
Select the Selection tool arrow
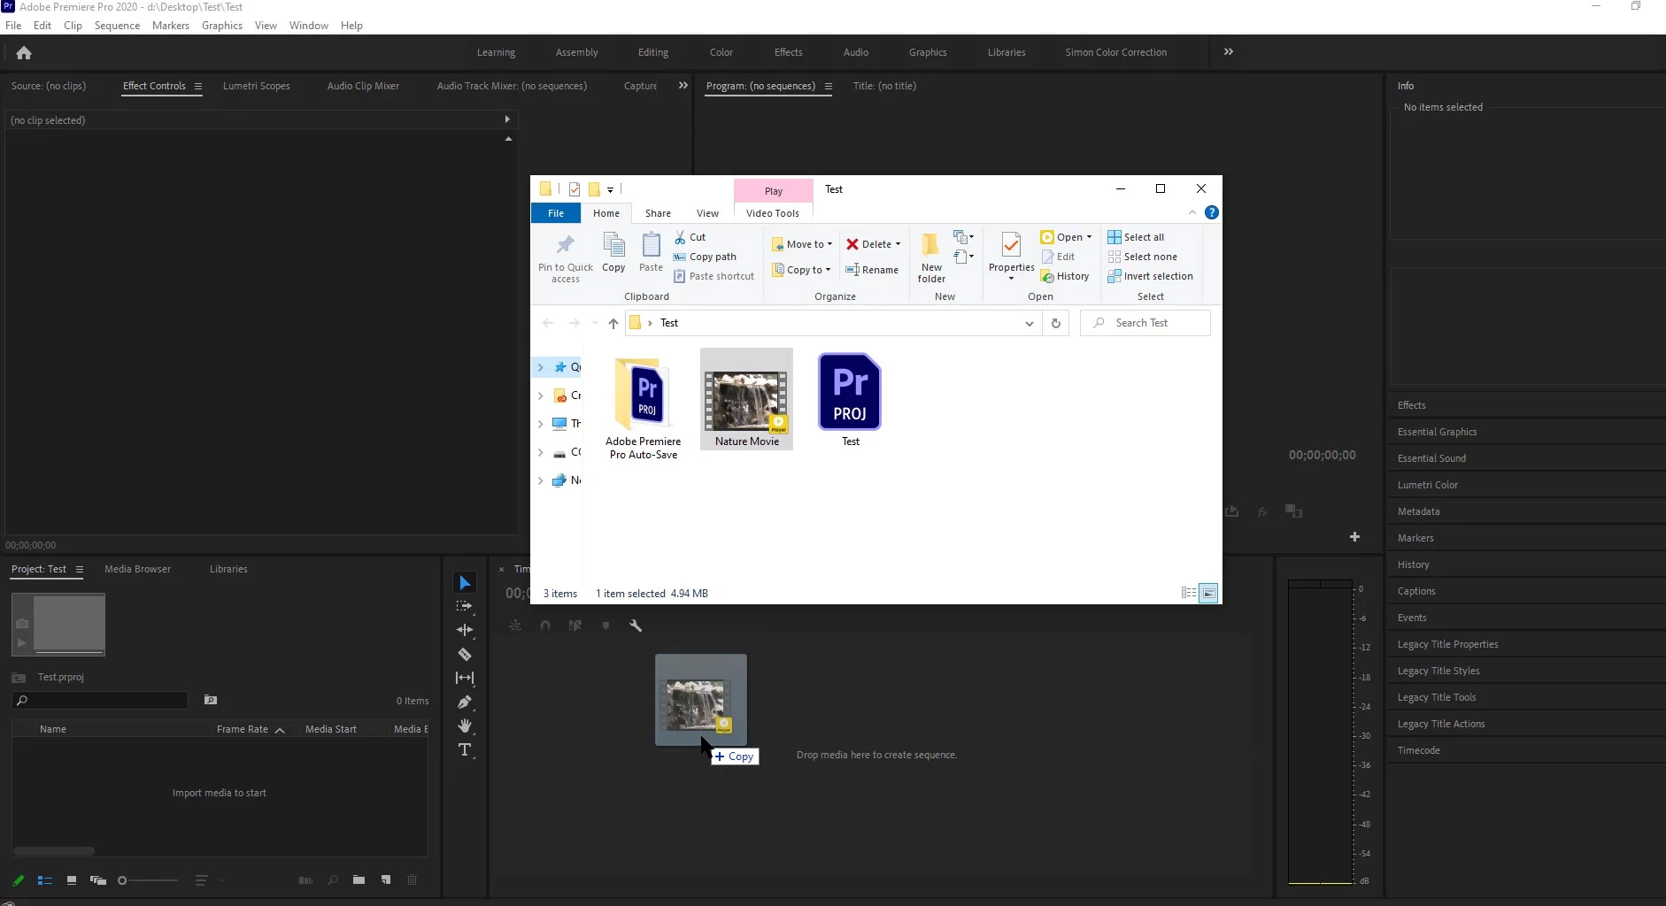coord(465,582)
